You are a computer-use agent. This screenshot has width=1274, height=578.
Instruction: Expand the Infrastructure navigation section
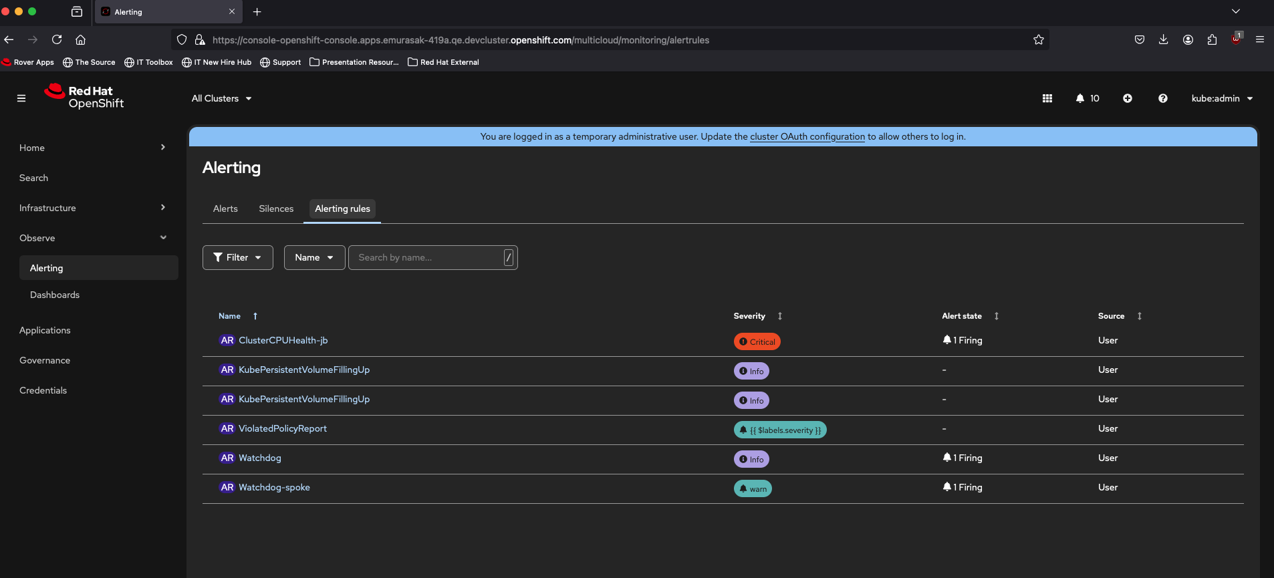93,208
